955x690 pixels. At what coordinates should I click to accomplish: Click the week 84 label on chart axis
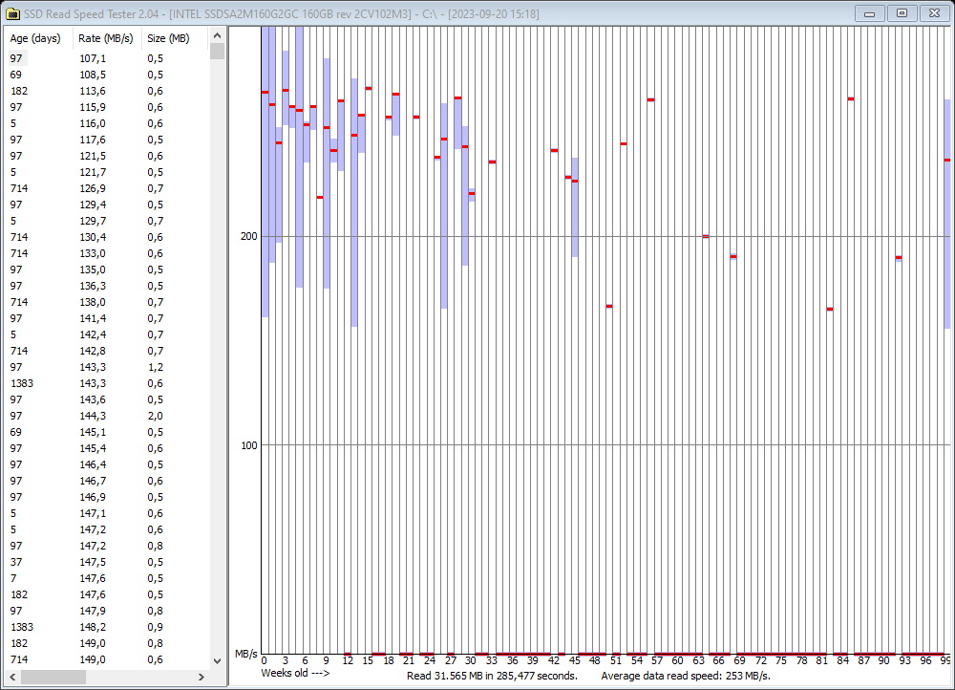(842, 660)
